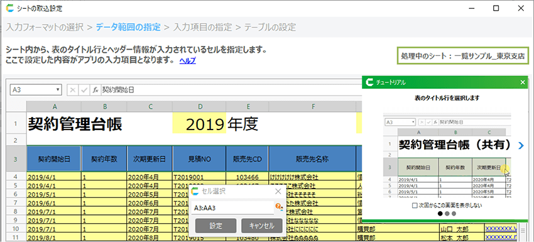Viewport: 534px width, 242px height.
Task: Click the 2020年5月 cell in the sheet
Action: (150, 195)
